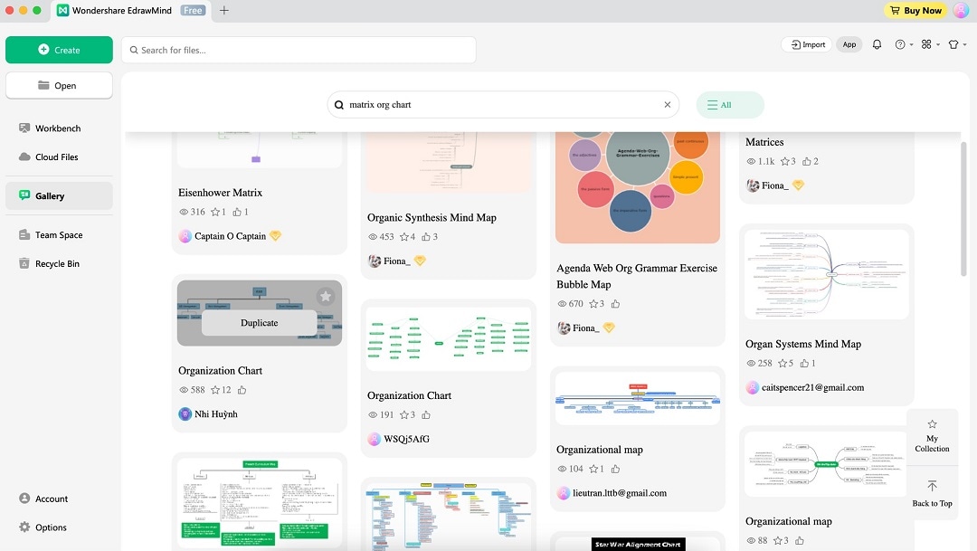Screen dimensions: 977x551
Task: Star the Matrices template
Action: coord(788,161)
